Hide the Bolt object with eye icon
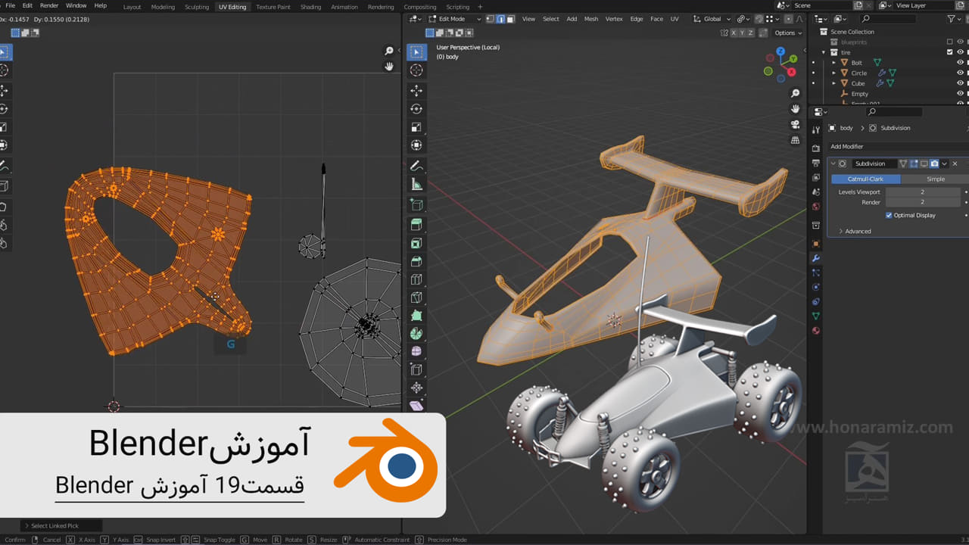Viewport: 969px width, 545px height. tap(961, 63)
